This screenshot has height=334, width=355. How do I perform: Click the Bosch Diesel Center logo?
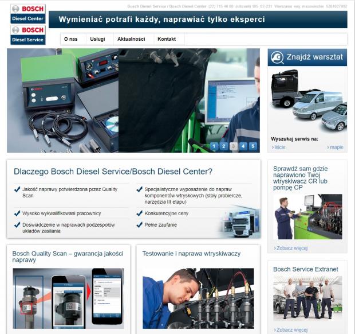point(28,14)
